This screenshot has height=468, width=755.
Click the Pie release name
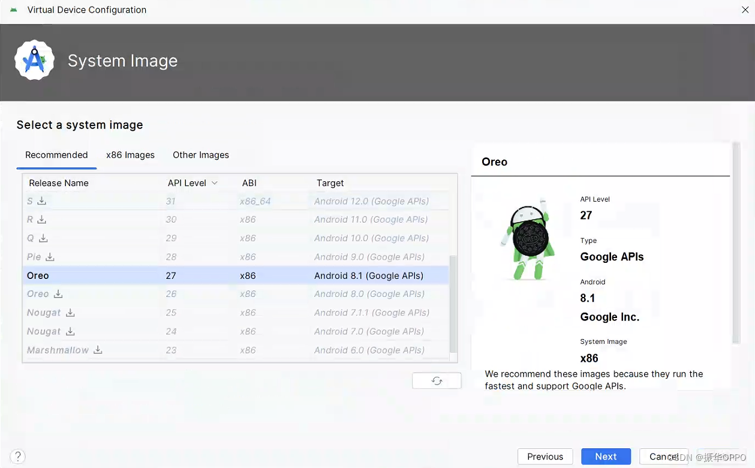34,257
